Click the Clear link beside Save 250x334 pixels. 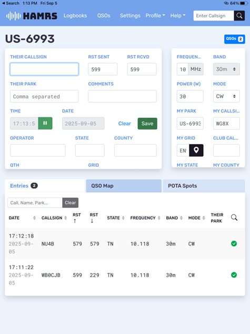click(124, 124)
